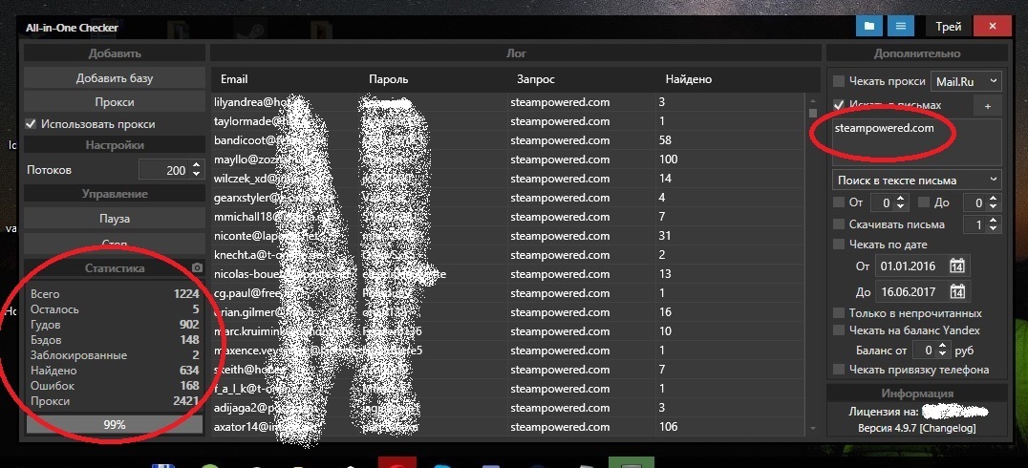Enable Скачивать письма checkbox
The width and height of the screenshot is (1028, 468).
click(x=839, y=224)
